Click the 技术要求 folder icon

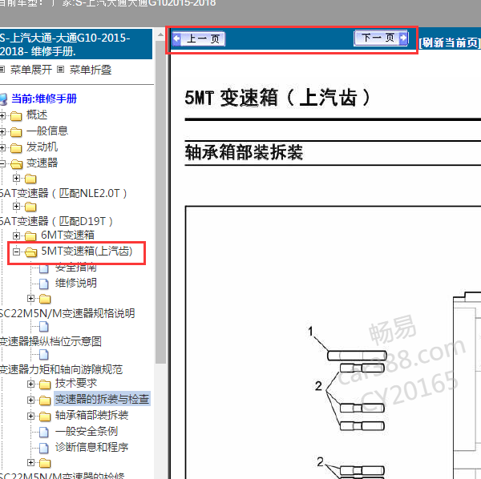(45, 384)
